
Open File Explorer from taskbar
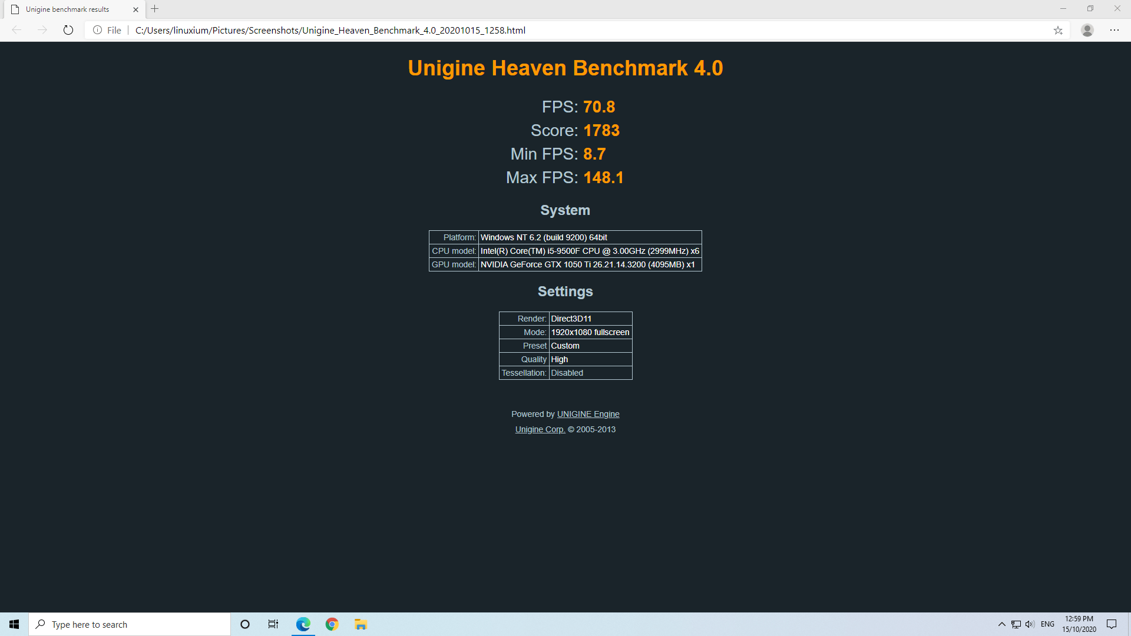[361, 624]
